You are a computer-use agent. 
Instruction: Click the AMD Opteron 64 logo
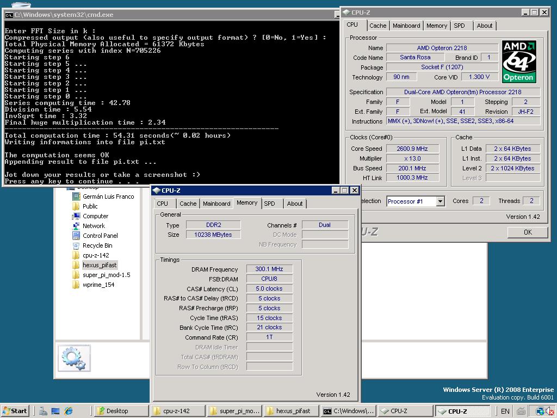[x=518, y=62]
